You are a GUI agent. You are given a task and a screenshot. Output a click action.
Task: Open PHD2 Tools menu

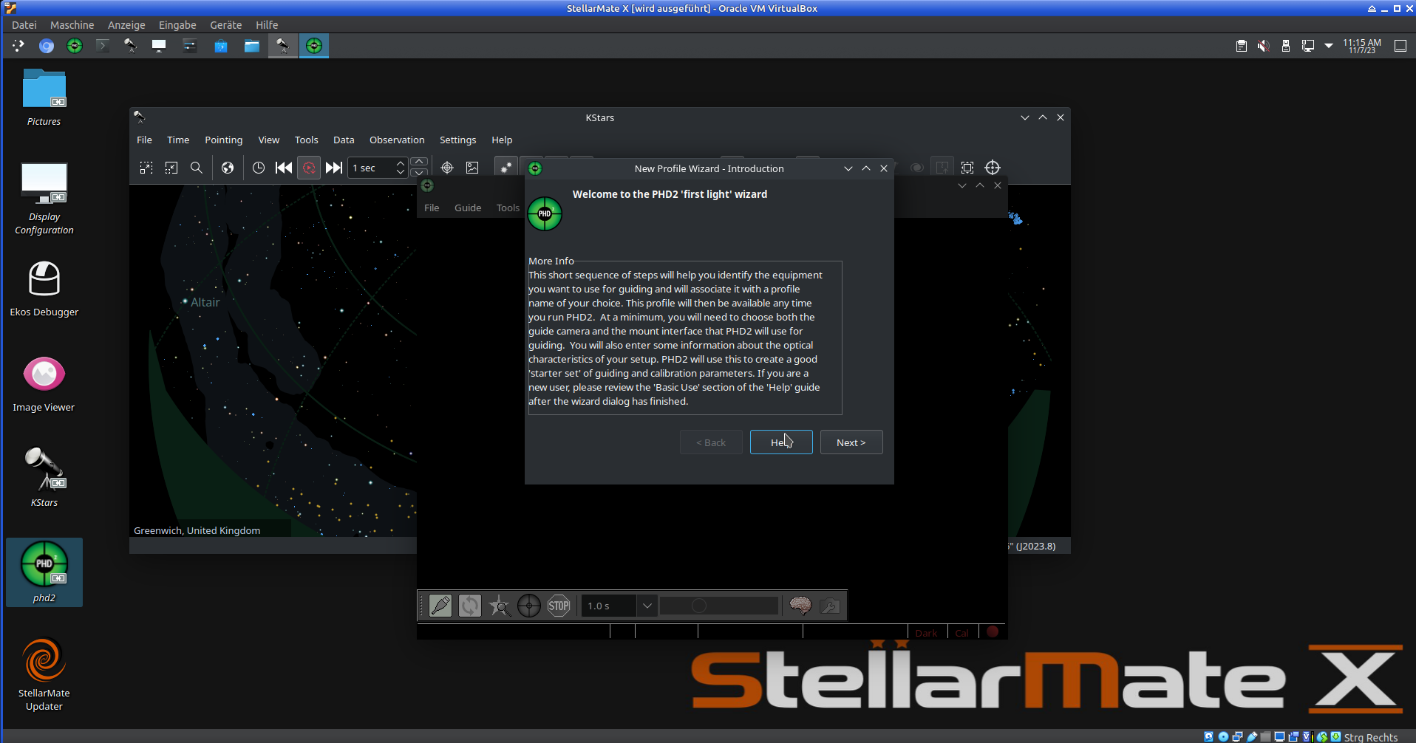(508, 208)
